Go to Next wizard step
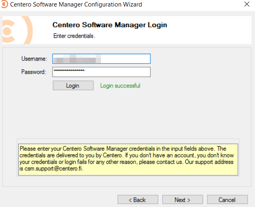This screenshot has height=207, width=255. [182, 200]
